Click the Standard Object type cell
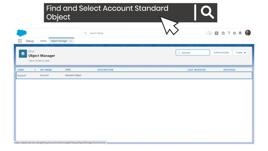Image resolution: width=268 pixels, height=151 pixels. pyautogui.click(x=73, y=75)
